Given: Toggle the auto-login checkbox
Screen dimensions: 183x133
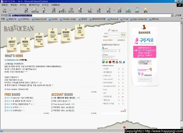Looking at the screenshot, I should coord(110,31).
